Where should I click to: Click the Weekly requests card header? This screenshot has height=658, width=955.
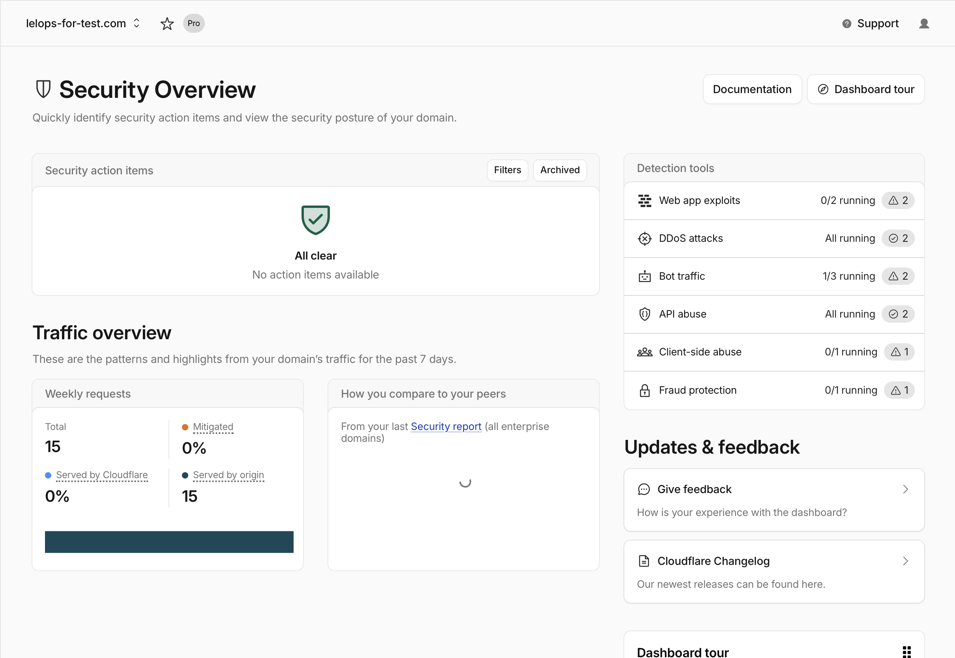[167, 394]
